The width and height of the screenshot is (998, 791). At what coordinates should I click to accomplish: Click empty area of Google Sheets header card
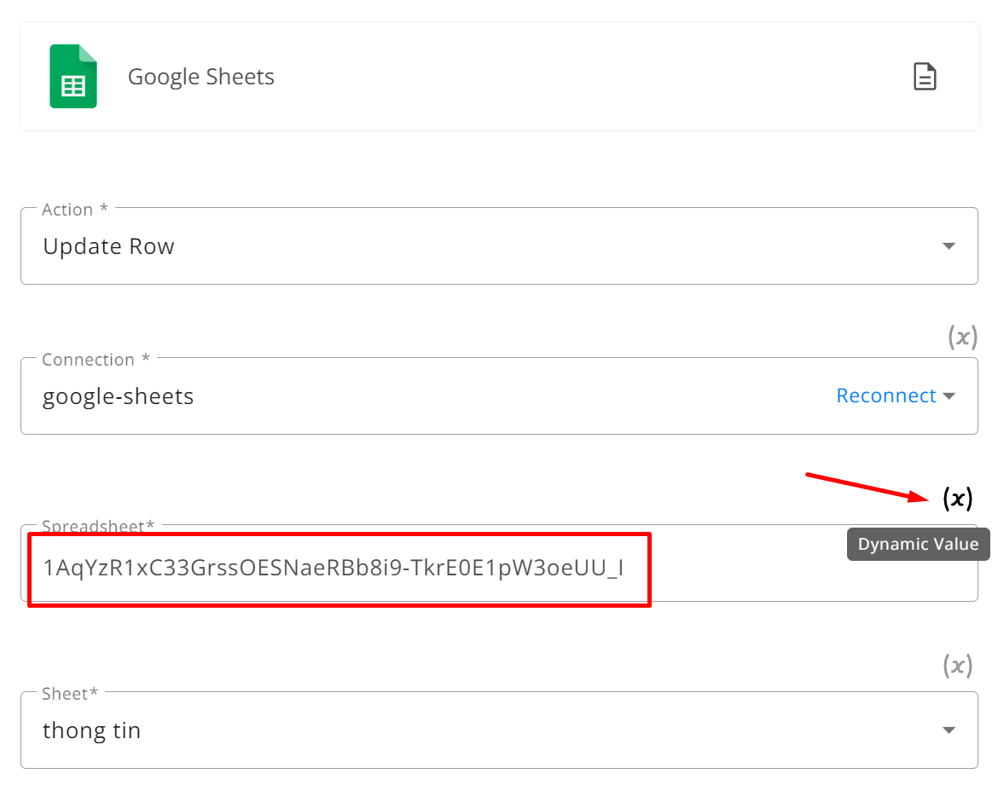coord(573,77)
